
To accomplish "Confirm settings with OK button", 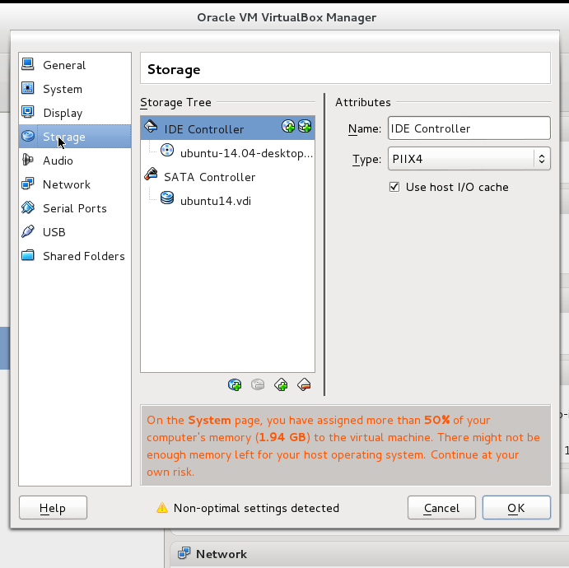I will coord(516,508).
